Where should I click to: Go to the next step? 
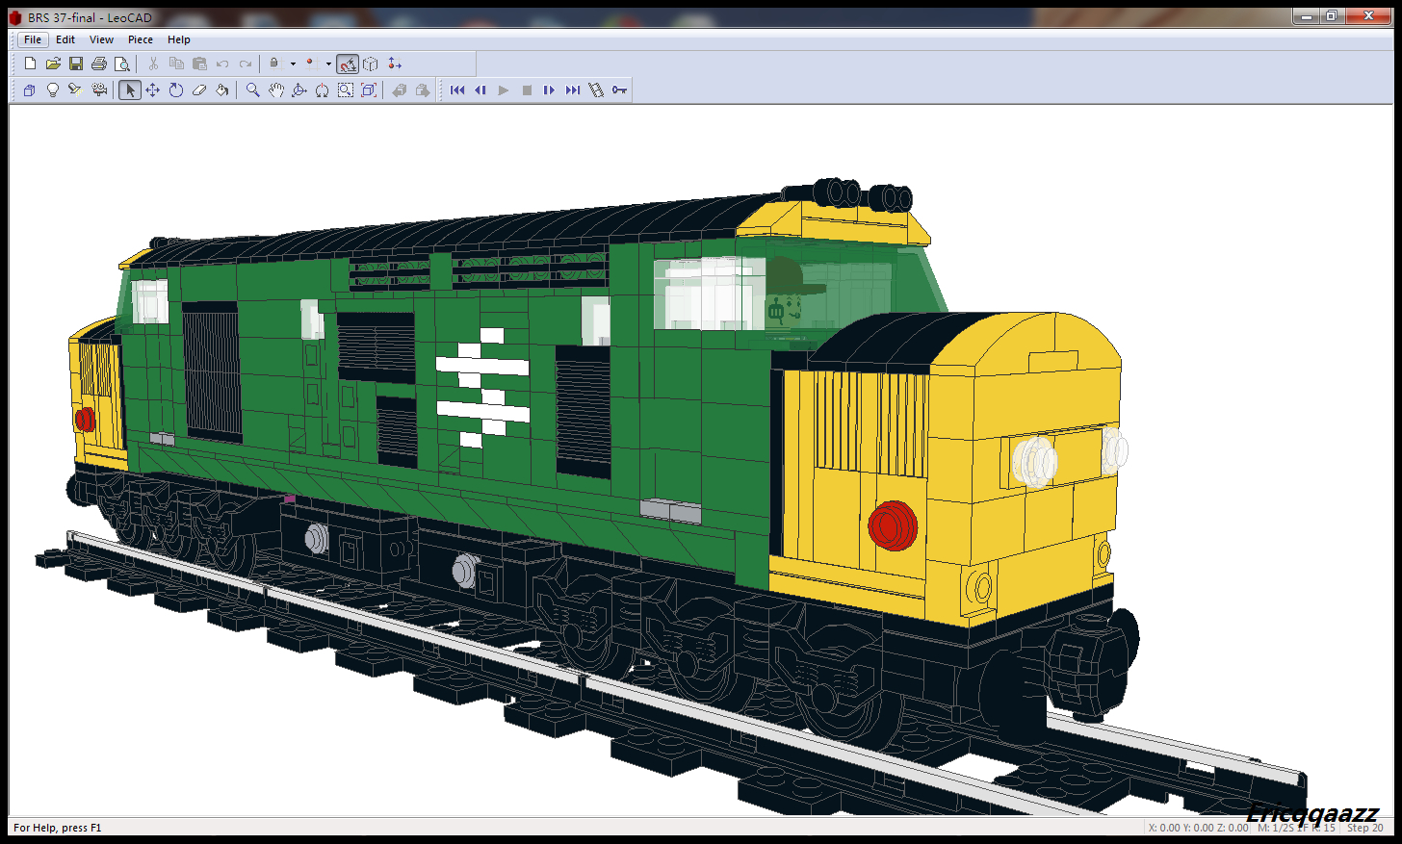(x=549, y=90)
